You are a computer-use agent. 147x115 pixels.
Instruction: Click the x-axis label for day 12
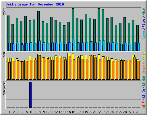(56, 112)
